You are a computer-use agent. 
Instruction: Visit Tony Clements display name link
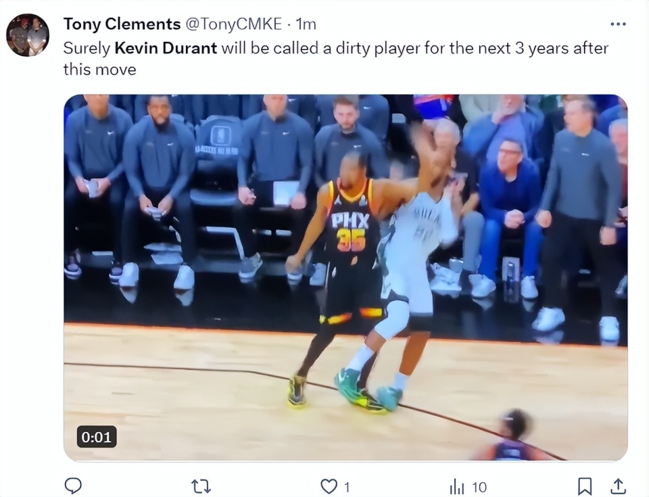122,24
